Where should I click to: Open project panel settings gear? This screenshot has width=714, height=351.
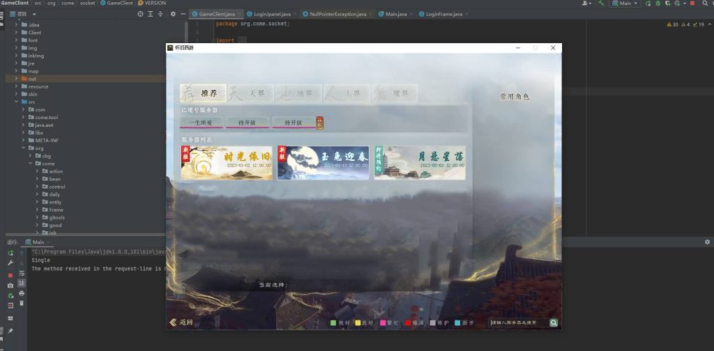click(173, 14)
